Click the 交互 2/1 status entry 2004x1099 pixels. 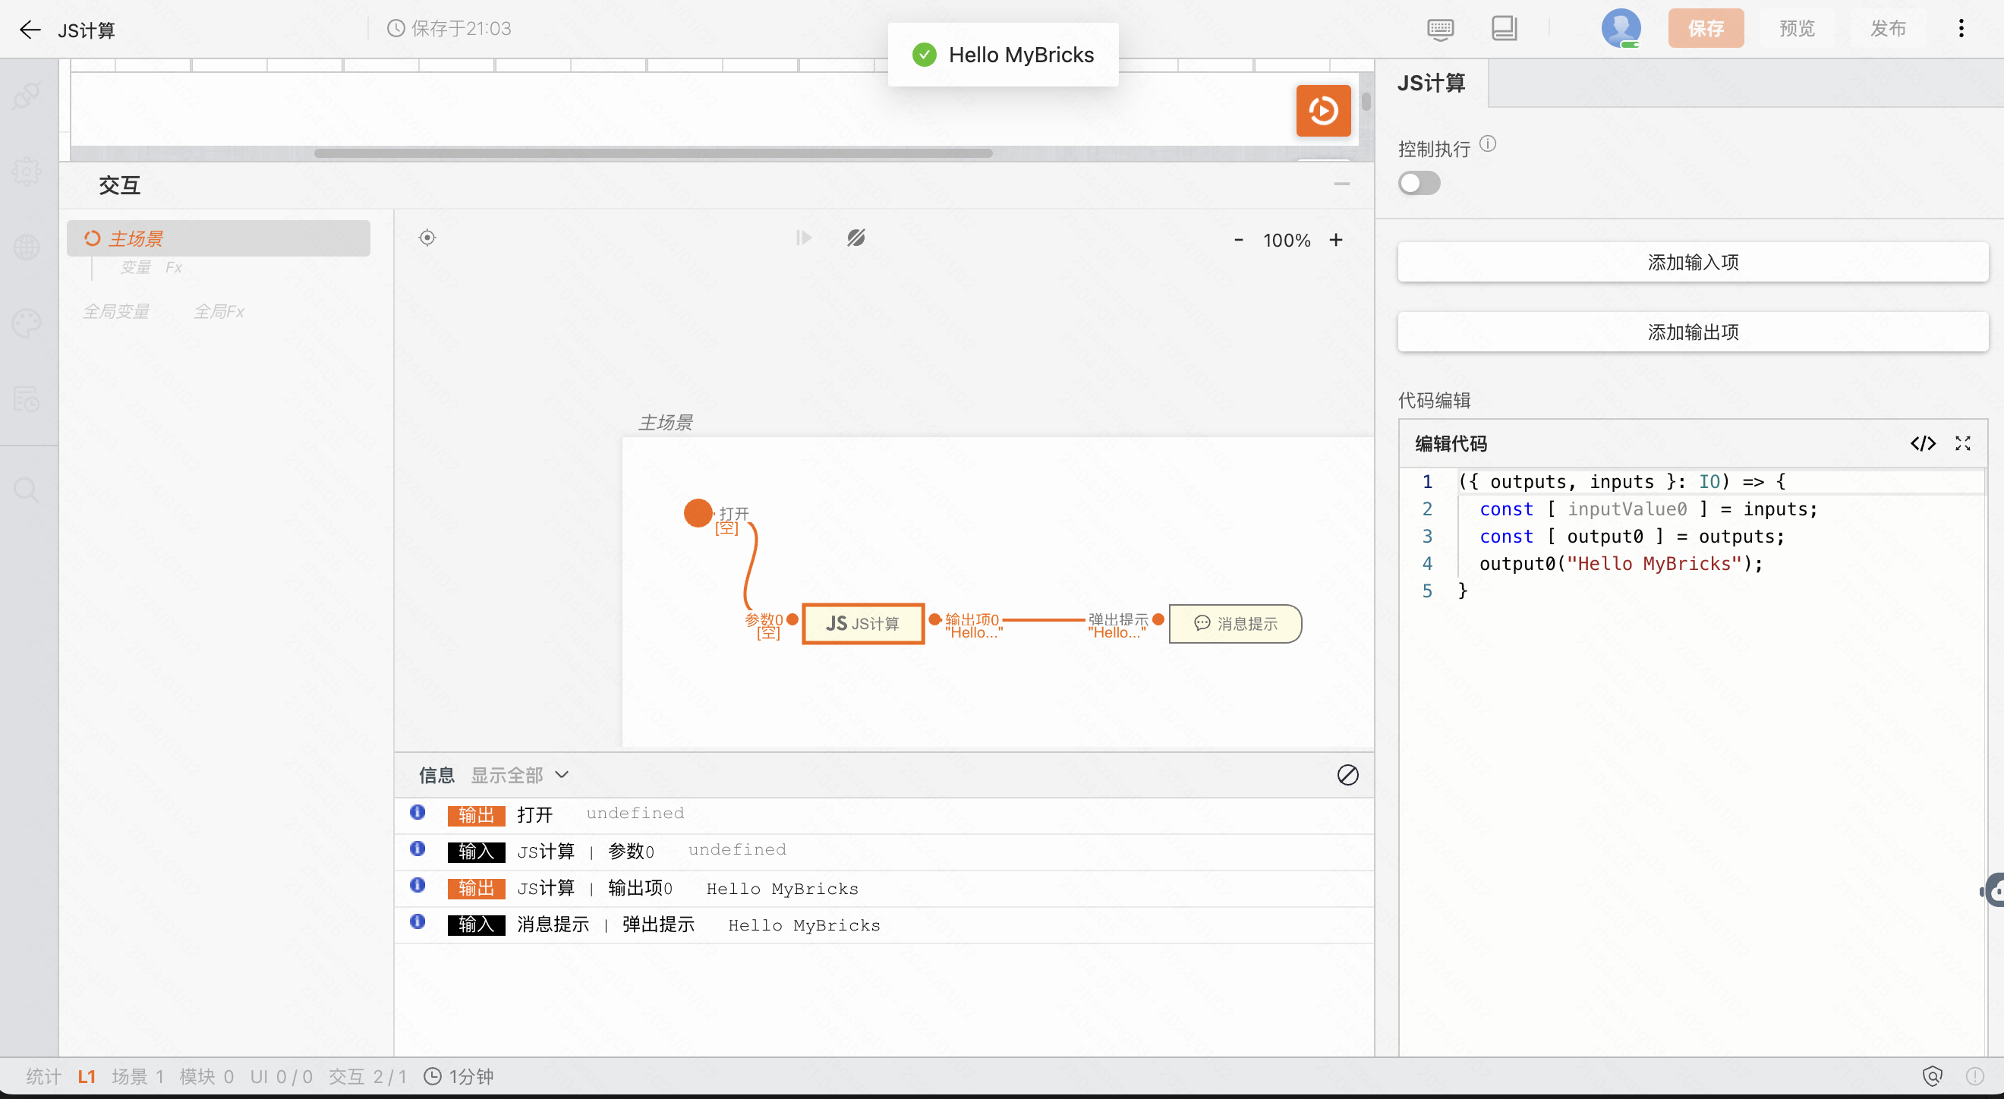[367, 1076]
